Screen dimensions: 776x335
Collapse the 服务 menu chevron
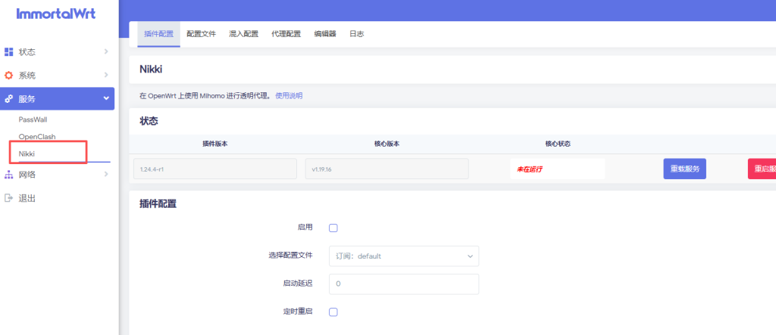coord(106,99)
